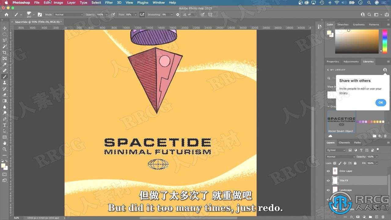Open Brush Preset picker dropdown
The image size is (391, 220).
(x=34, y=15)
